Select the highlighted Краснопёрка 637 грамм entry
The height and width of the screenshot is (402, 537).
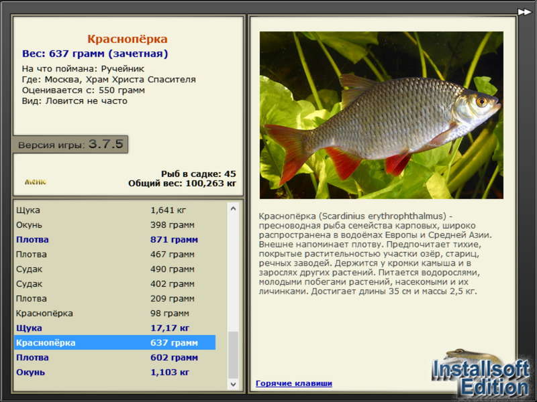pyautogui.click(x=115, y=342)
